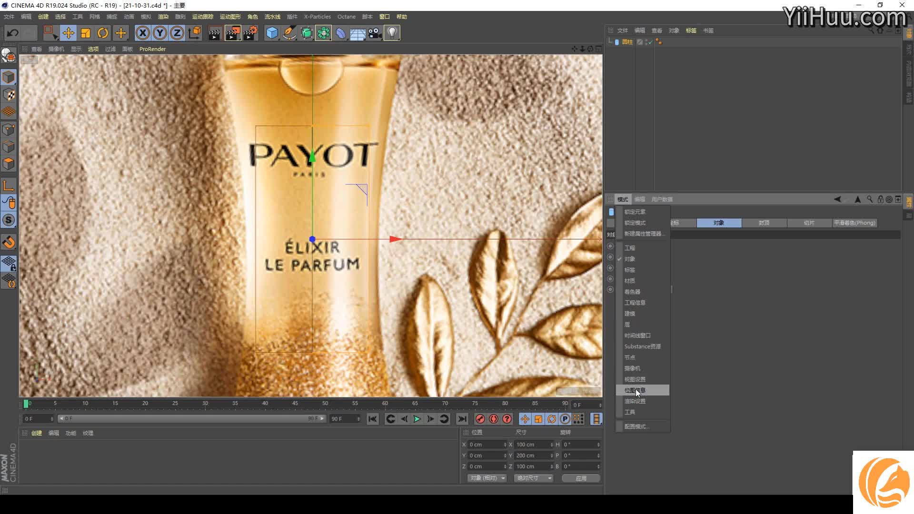
Task: Open the 对象 (相对) coordinate dropdown
Action: tap(487, 478)
